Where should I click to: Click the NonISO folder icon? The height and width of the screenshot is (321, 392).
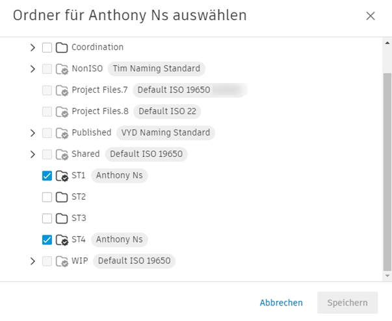click(x=62, y=69)
